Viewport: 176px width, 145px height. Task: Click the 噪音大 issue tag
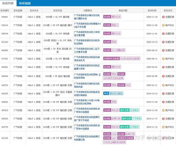pos(115,25)
